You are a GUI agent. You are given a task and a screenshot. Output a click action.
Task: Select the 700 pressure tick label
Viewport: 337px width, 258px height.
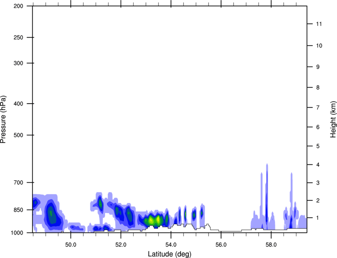pyautogui.click(x=18, y=183)
